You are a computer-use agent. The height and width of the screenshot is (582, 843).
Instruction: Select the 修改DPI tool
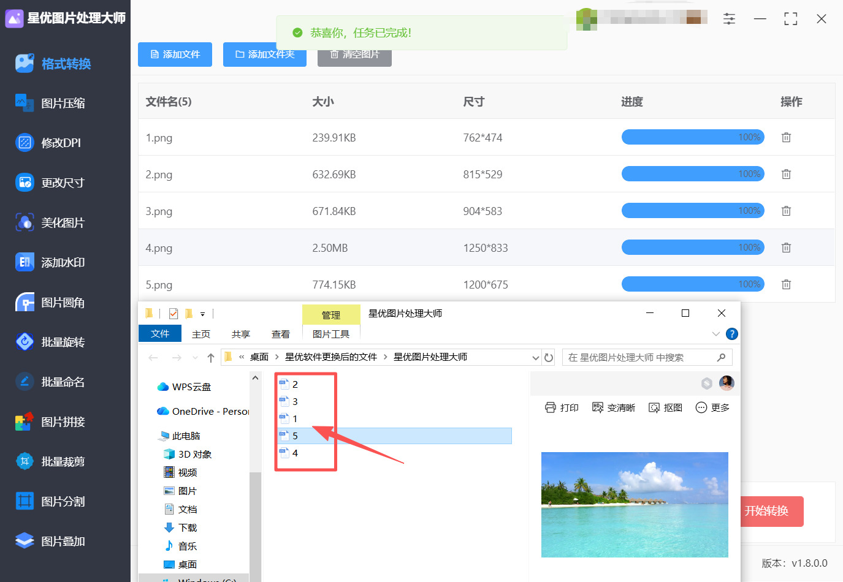coord(49,143)
